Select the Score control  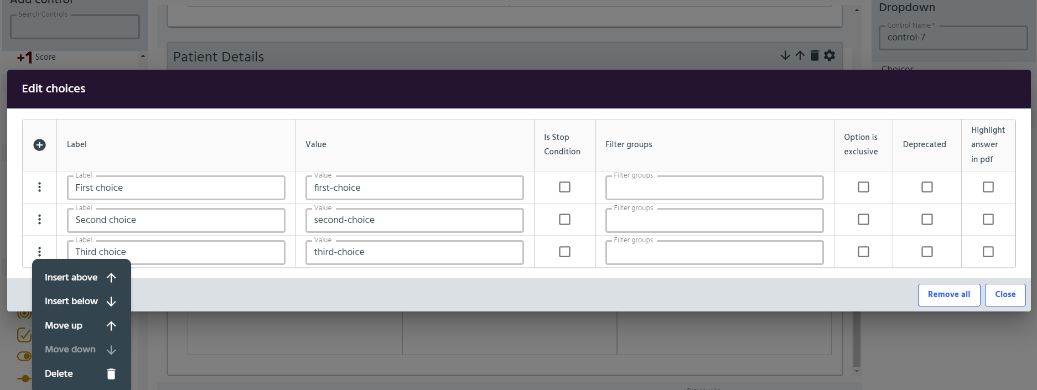37,57
